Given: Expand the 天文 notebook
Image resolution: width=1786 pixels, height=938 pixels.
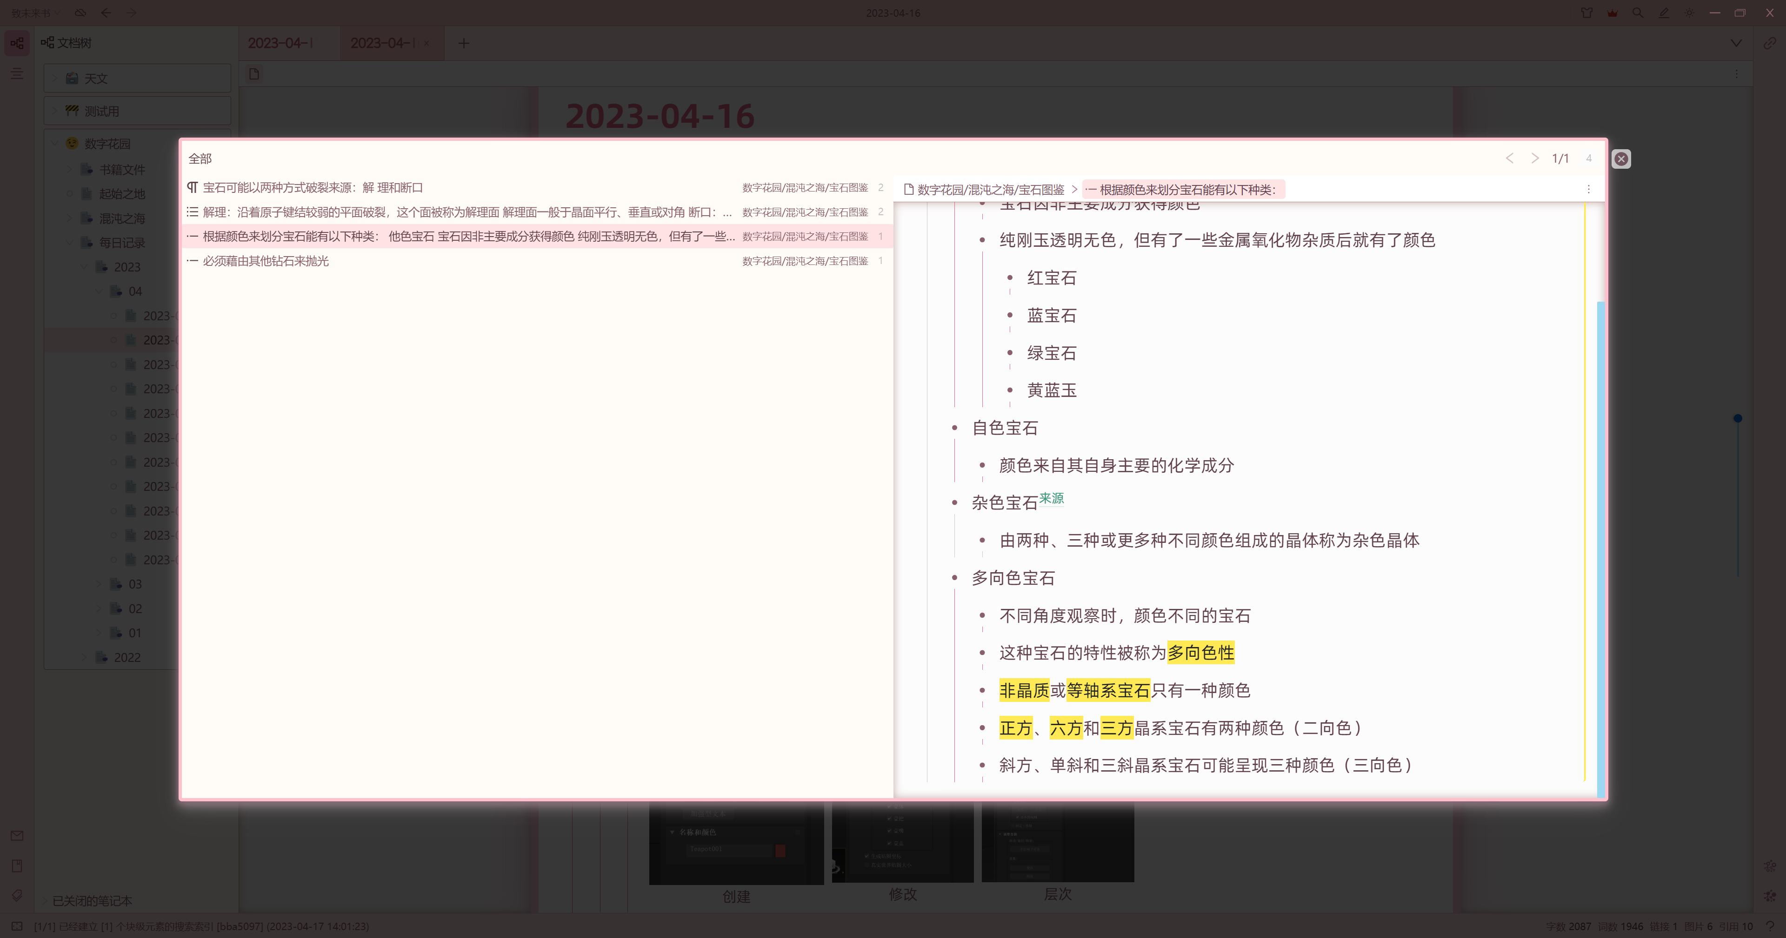Looking at the screenshot, I should pyautogui.click(x=55, y=78).
